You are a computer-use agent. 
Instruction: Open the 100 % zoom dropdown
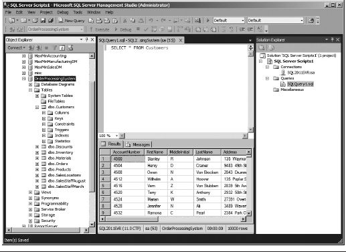click(116, 136)
